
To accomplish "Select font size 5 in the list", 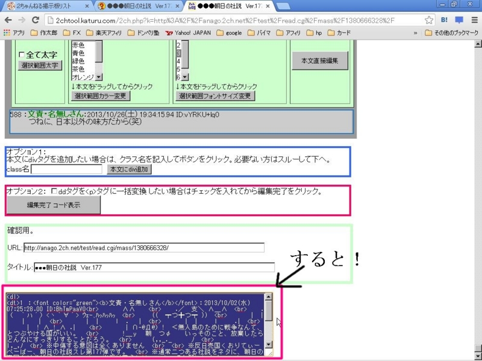I will coord(178,69).
